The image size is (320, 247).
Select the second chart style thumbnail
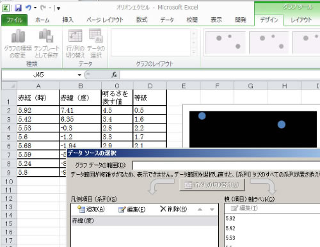click(x=269, y=42)
